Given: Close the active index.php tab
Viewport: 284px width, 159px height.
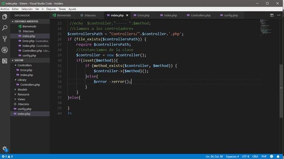Looking at the screenshot, I should click(x=127, y=15).
